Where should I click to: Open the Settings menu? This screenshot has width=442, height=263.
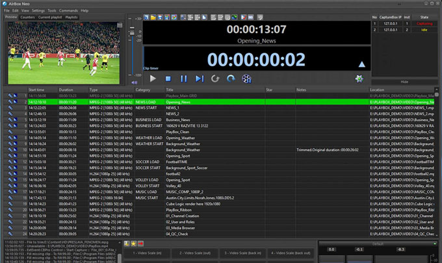point(38,10)
